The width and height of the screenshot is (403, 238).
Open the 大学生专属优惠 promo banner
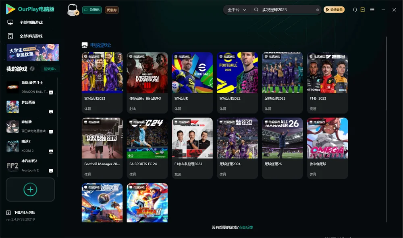[33, 52]
